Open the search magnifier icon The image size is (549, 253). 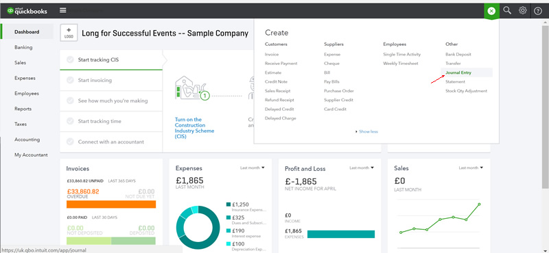pyautogui.click(x=507, y=10)
